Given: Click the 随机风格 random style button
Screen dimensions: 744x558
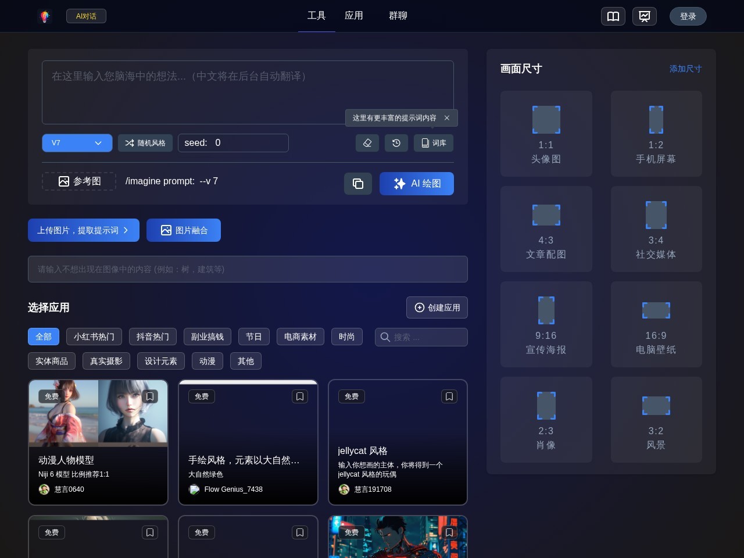Looking at the screenshot, I should pos(145,143).
